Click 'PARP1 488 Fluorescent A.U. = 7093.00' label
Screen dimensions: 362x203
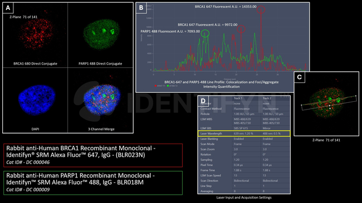click(170, 31)
